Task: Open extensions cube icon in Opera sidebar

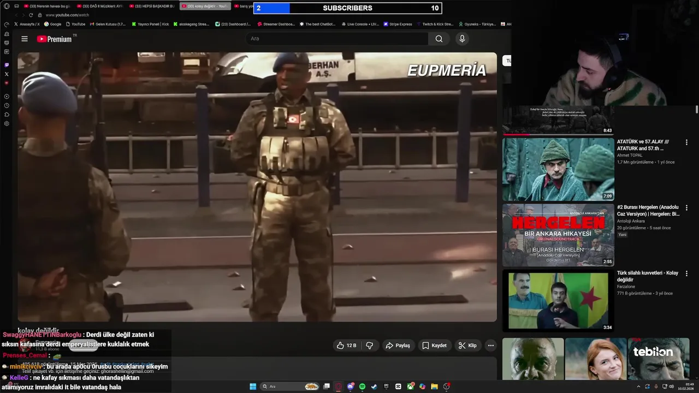Action: [x=7, y=115]
